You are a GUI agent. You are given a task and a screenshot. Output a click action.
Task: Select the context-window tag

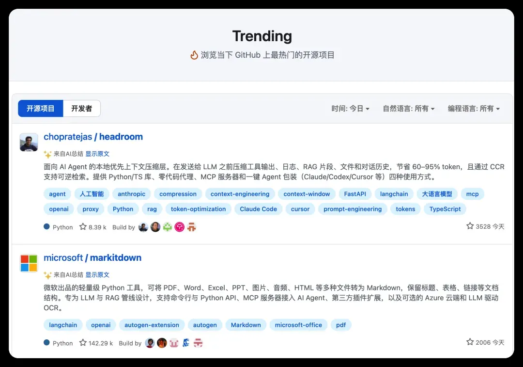tap(307, 194)
